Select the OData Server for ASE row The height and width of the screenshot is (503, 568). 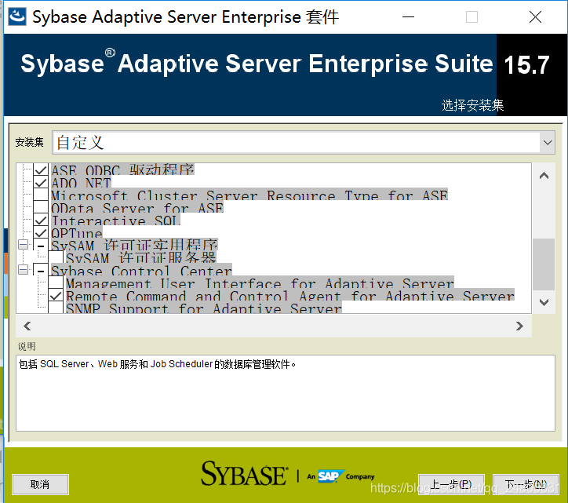[137, 208]
